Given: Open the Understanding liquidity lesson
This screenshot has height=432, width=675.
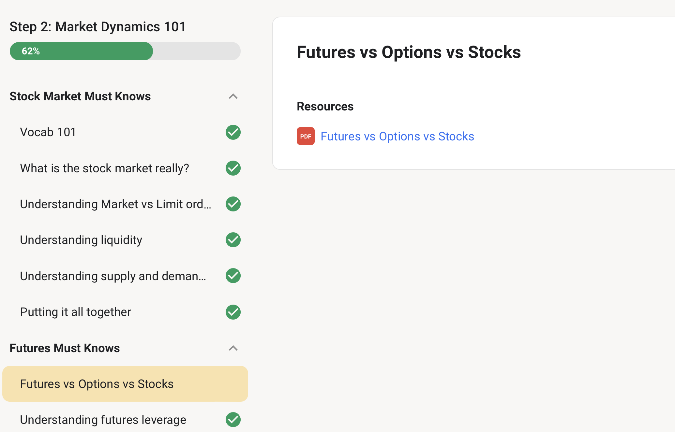Looking at the screenshot, I should 81,240.
